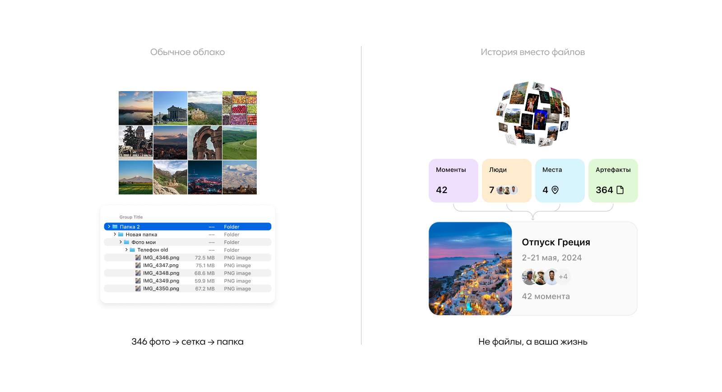Expand the Телефон old chevron

(x=126, y=249)
